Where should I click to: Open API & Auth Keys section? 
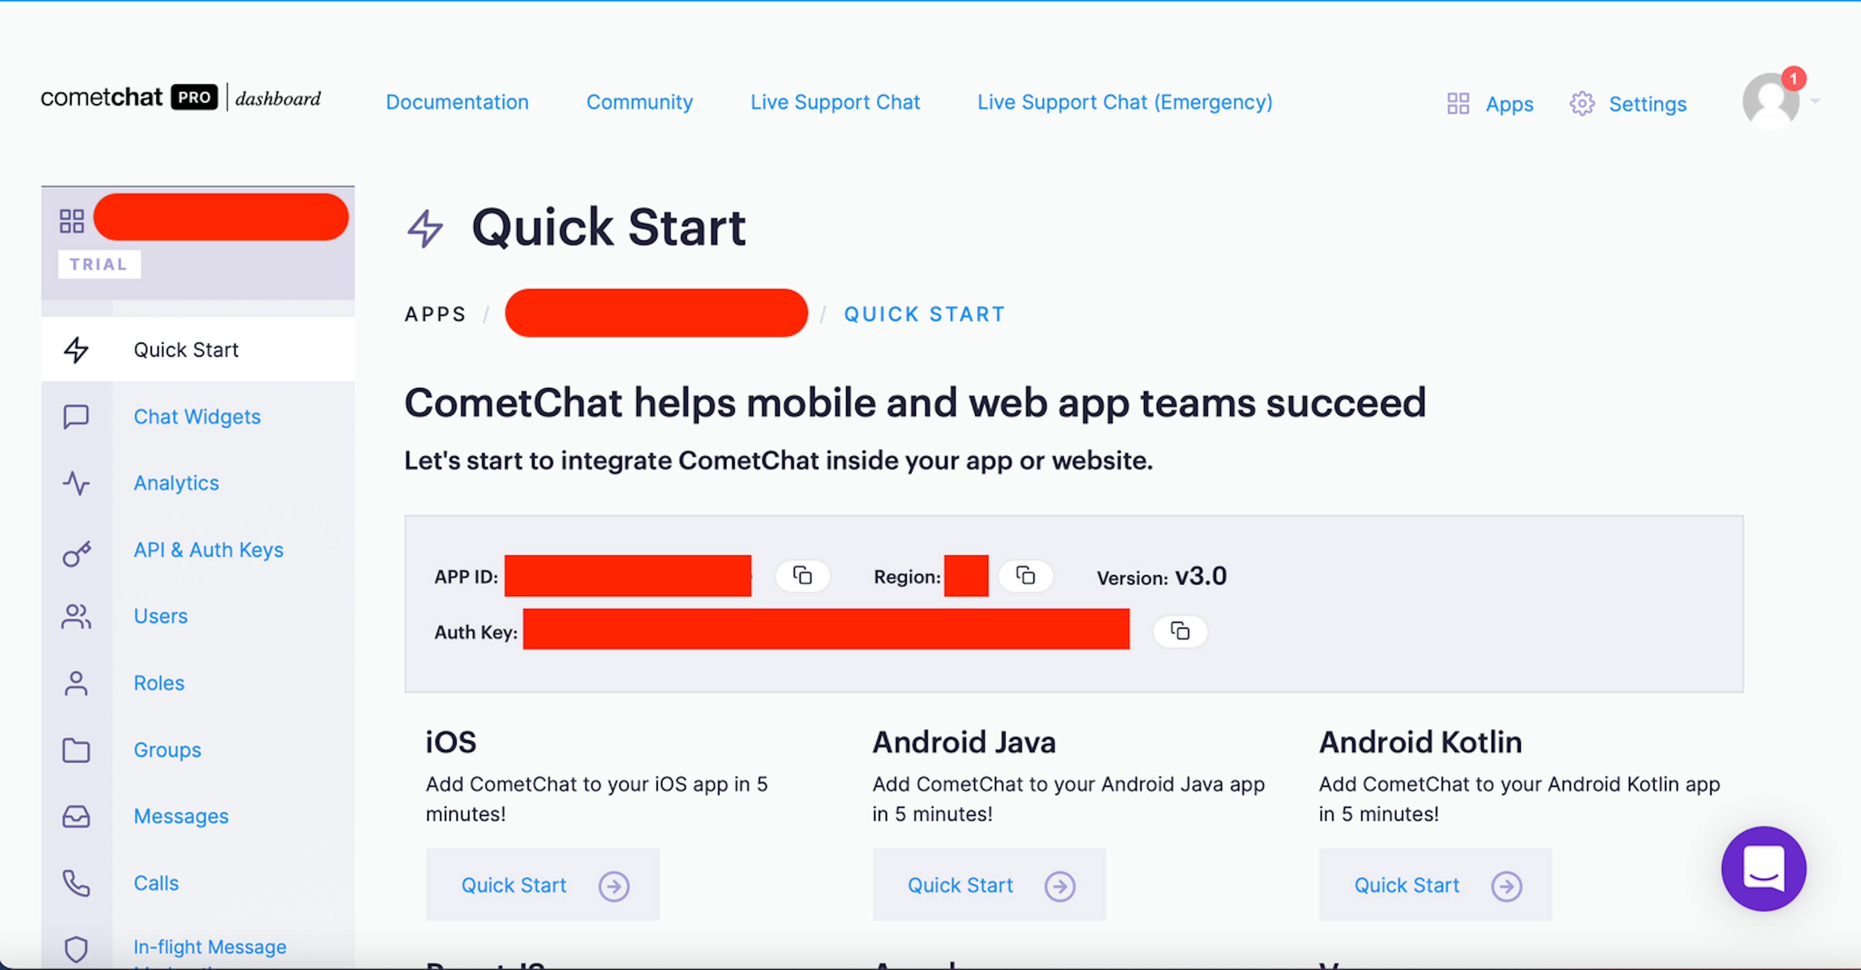(x=208, y=549)
